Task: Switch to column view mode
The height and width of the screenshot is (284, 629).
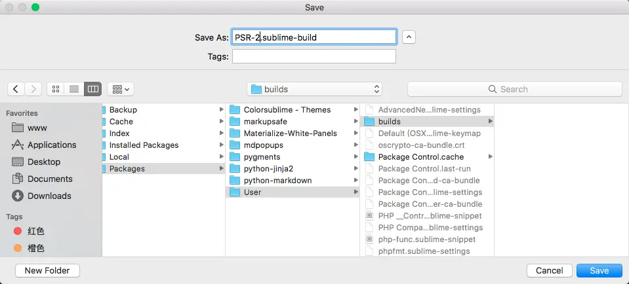Action: click(92, 89)
